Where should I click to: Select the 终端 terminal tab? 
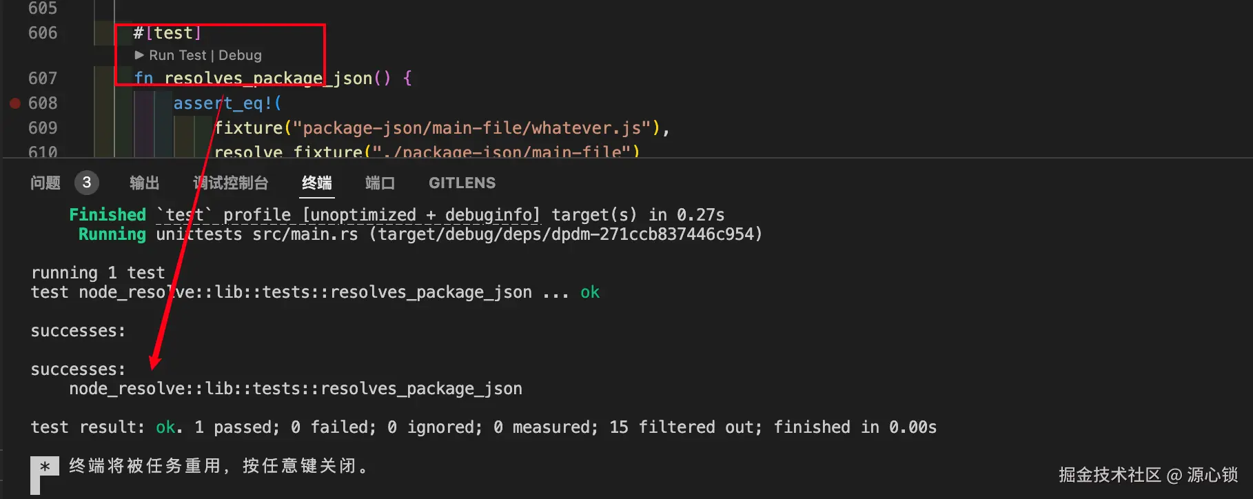click(x=317, y=183)
